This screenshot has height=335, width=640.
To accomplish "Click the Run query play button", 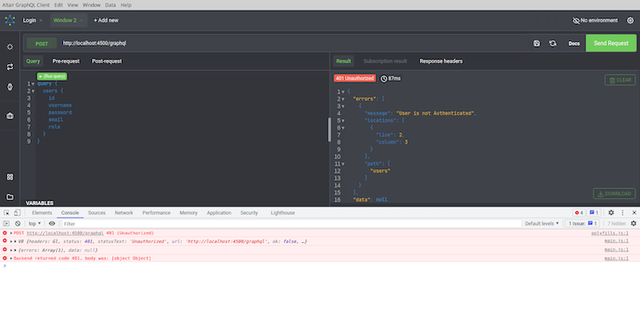I will tap(52, 76).
